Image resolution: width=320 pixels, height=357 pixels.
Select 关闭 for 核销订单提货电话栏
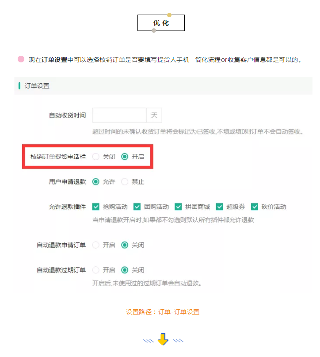(x=96, y=157)
